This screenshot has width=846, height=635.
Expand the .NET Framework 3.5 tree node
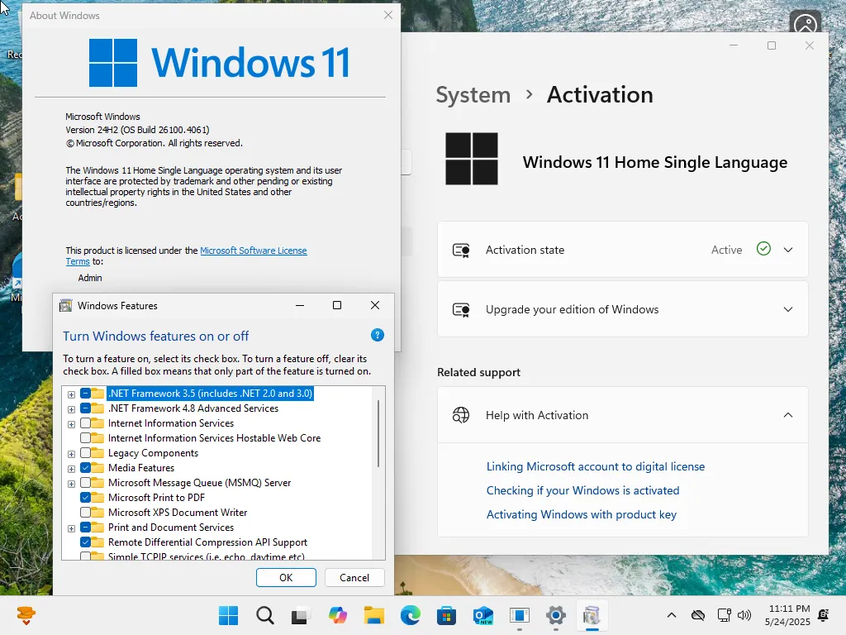coord(71,394)
